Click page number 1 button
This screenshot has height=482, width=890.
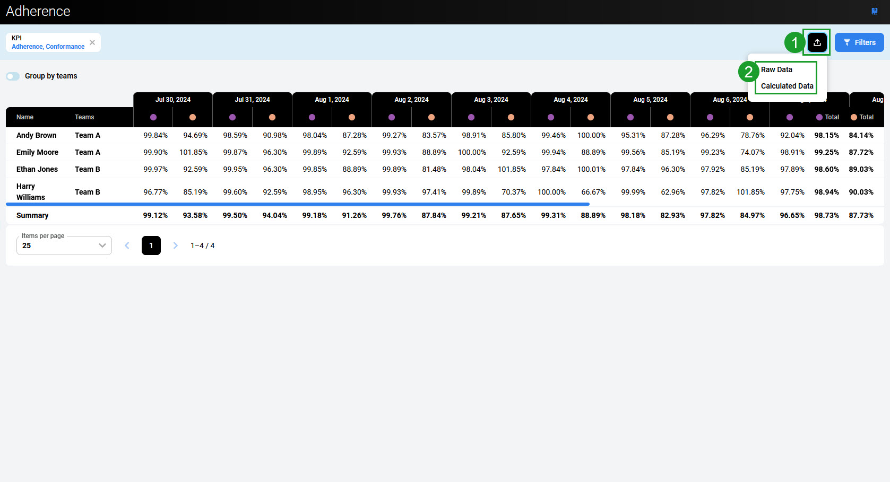point(151,246)
